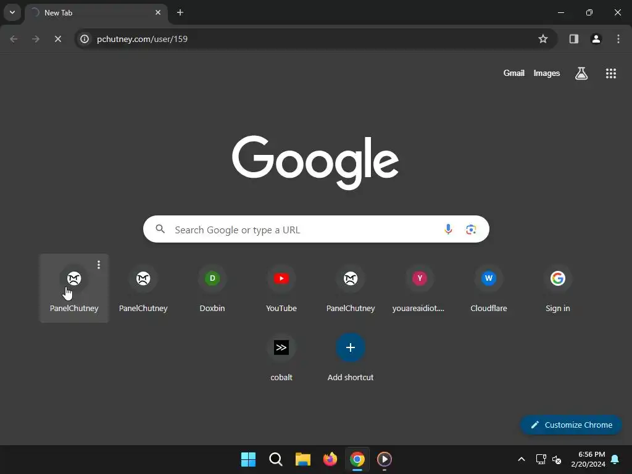632x474 pixels.
Task: Open a new tab with plus button
Action: point(180,12)
